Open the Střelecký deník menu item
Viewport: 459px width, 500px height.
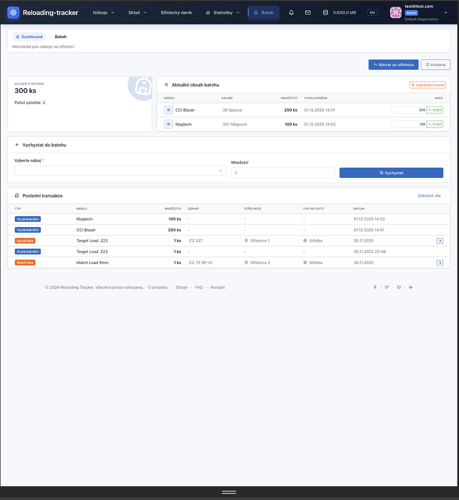(x=176, y=12)
